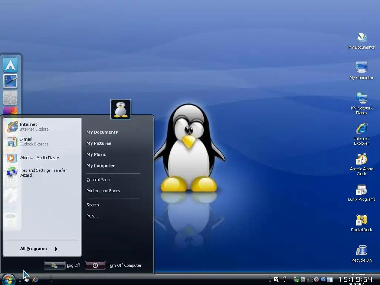Open My Pictures in Start menu
Screen dimensions: 380x285
99,143
